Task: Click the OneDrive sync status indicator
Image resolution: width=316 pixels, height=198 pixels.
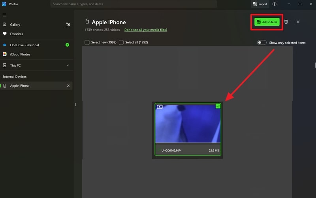Action: tap(67, 45)
